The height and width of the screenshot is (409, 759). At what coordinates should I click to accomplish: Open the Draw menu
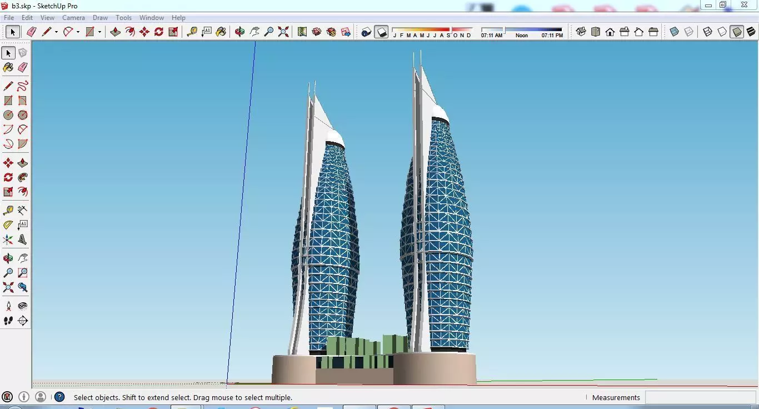100,18
